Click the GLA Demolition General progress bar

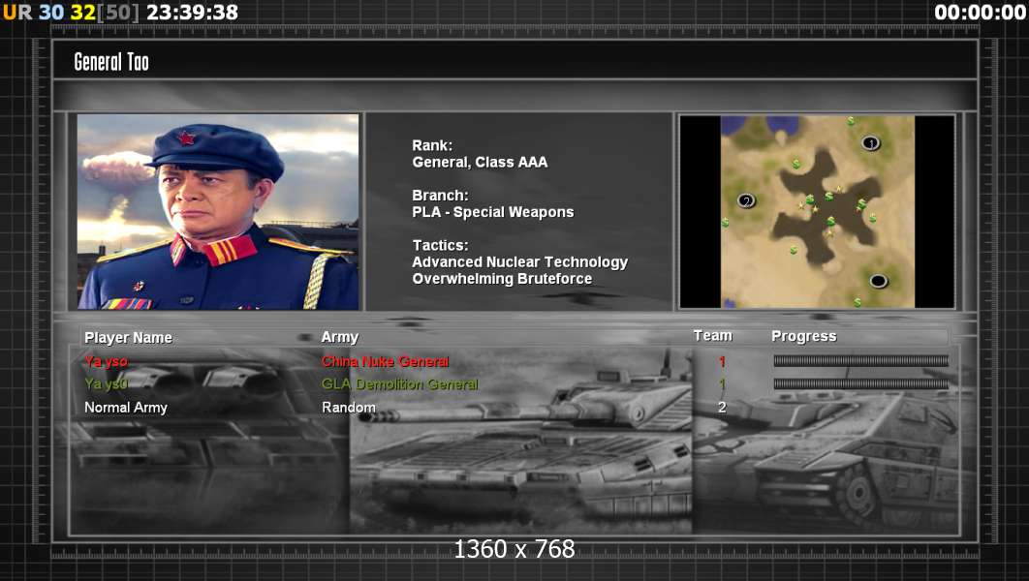tap(861, 384)
